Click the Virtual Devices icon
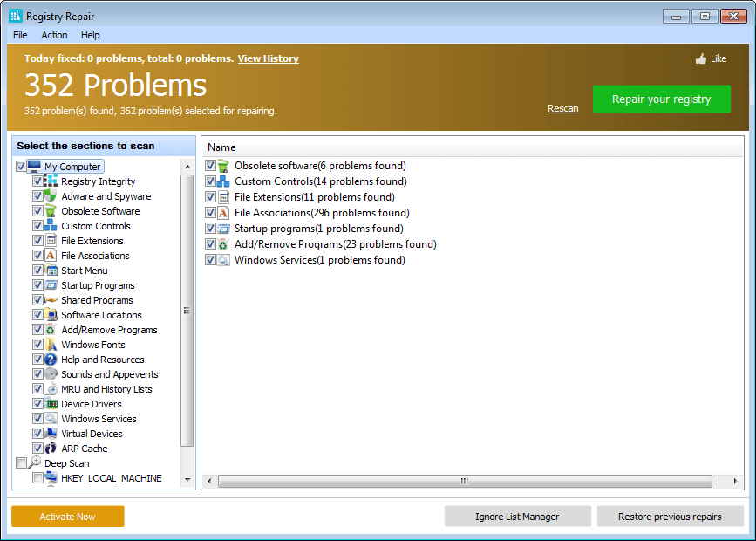The width and height of the screenshot is (756, 541). 51,434
